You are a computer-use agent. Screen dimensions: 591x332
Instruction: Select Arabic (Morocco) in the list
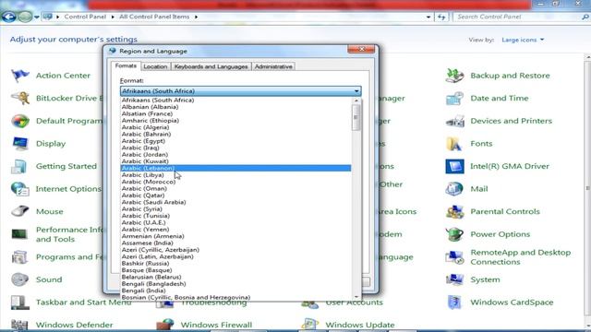click(235, 182)
